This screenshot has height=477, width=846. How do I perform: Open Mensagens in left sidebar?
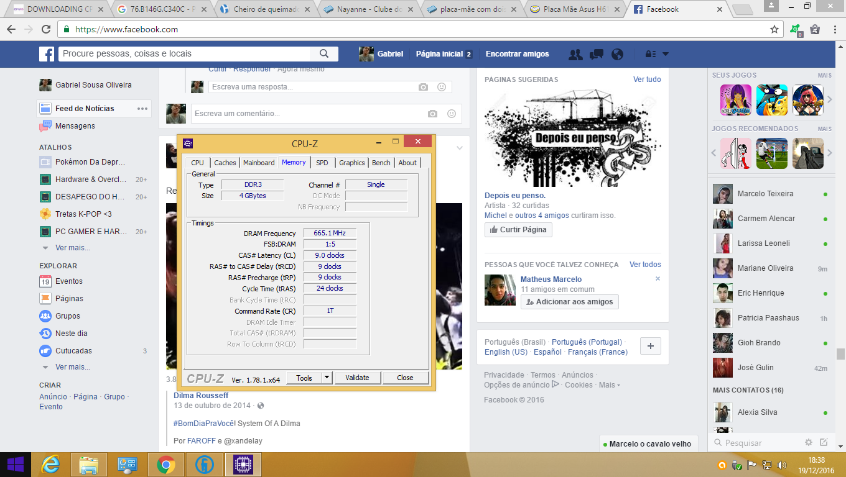click(x=75, y=126)
